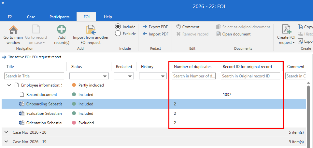
Task: Expand Case No: 2026 - 20 group
Action: [x=6, y=132]
